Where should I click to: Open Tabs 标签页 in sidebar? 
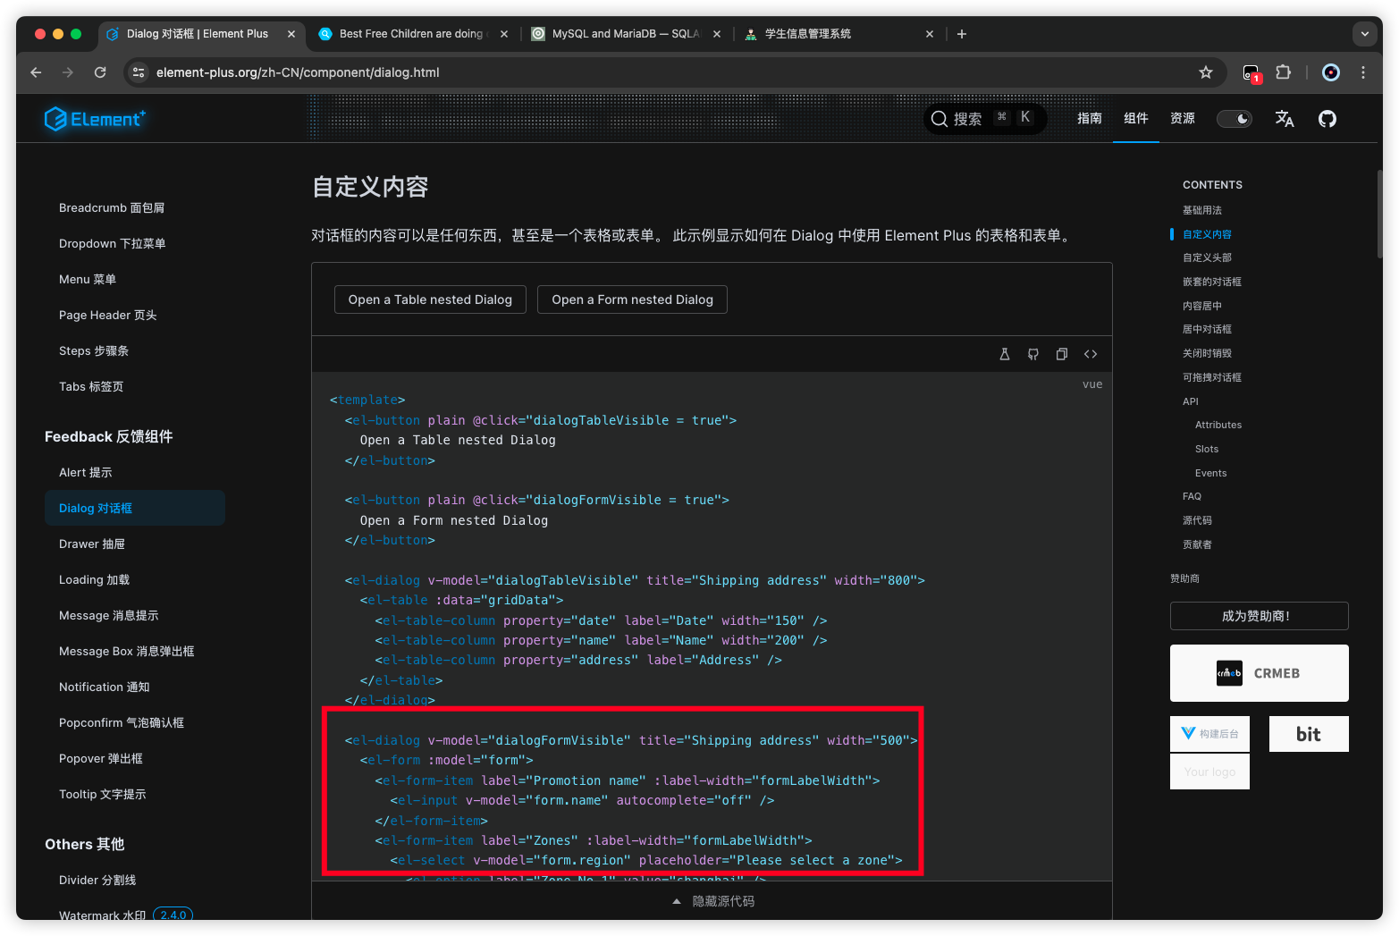pos(91,386)
